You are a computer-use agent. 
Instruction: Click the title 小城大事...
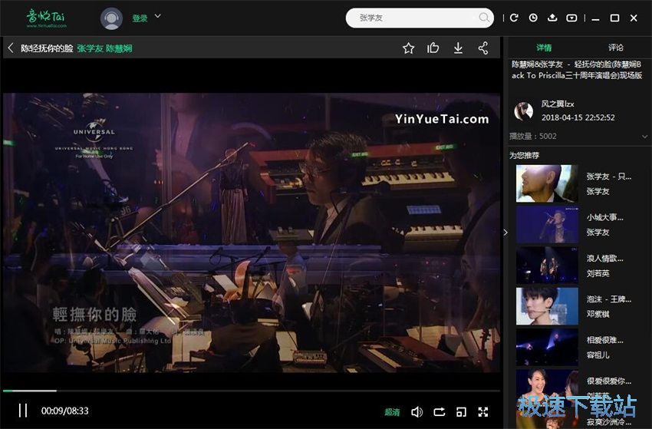coord(604,217)
